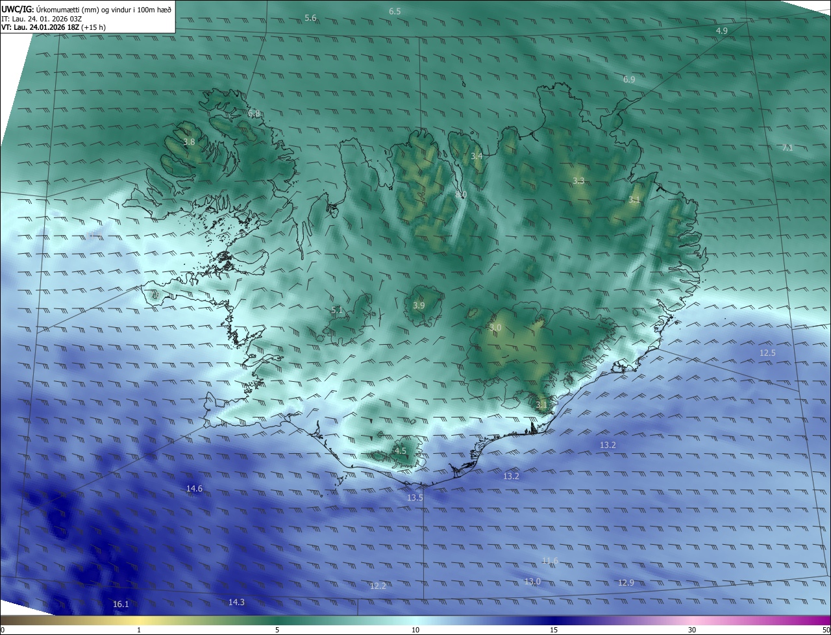Click the map value label '12.9'
The height and width of the screenshot is (635, 831).
click(x=626, y=583)
